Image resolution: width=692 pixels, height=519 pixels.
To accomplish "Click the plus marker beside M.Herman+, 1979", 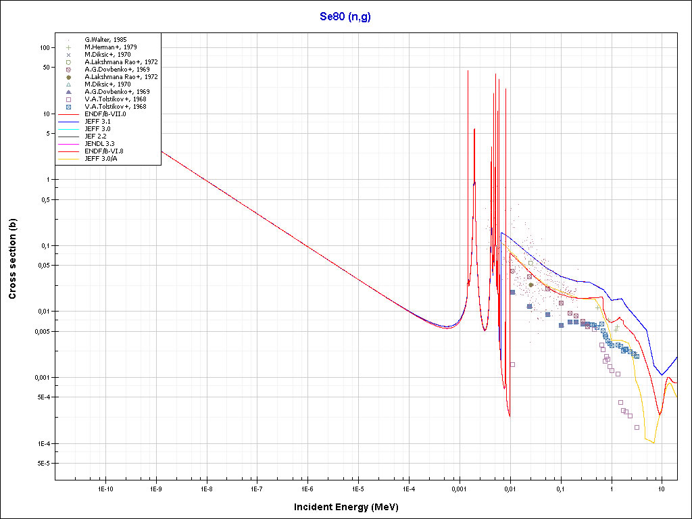I will (x=68, y=47).
